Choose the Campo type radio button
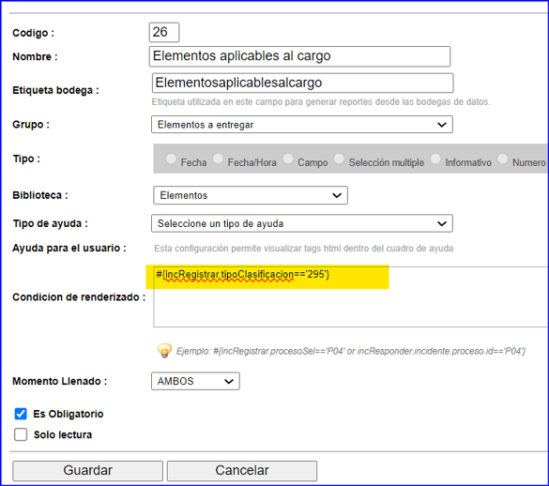This screenshot has height=486, width=549. [x=288, y=159]
